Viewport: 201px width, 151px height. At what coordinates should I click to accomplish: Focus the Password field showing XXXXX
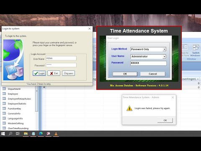[x=148, y=63]
